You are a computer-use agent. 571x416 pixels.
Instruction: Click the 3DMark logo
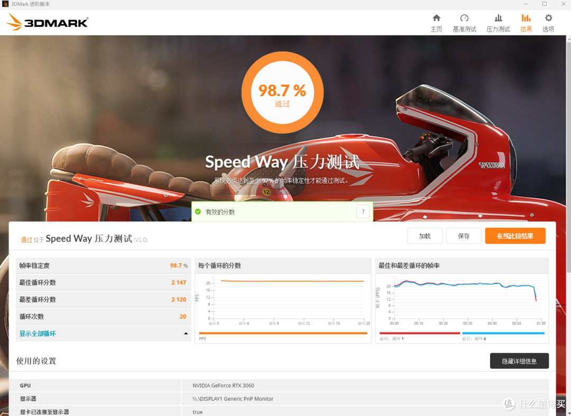[48, 22]
